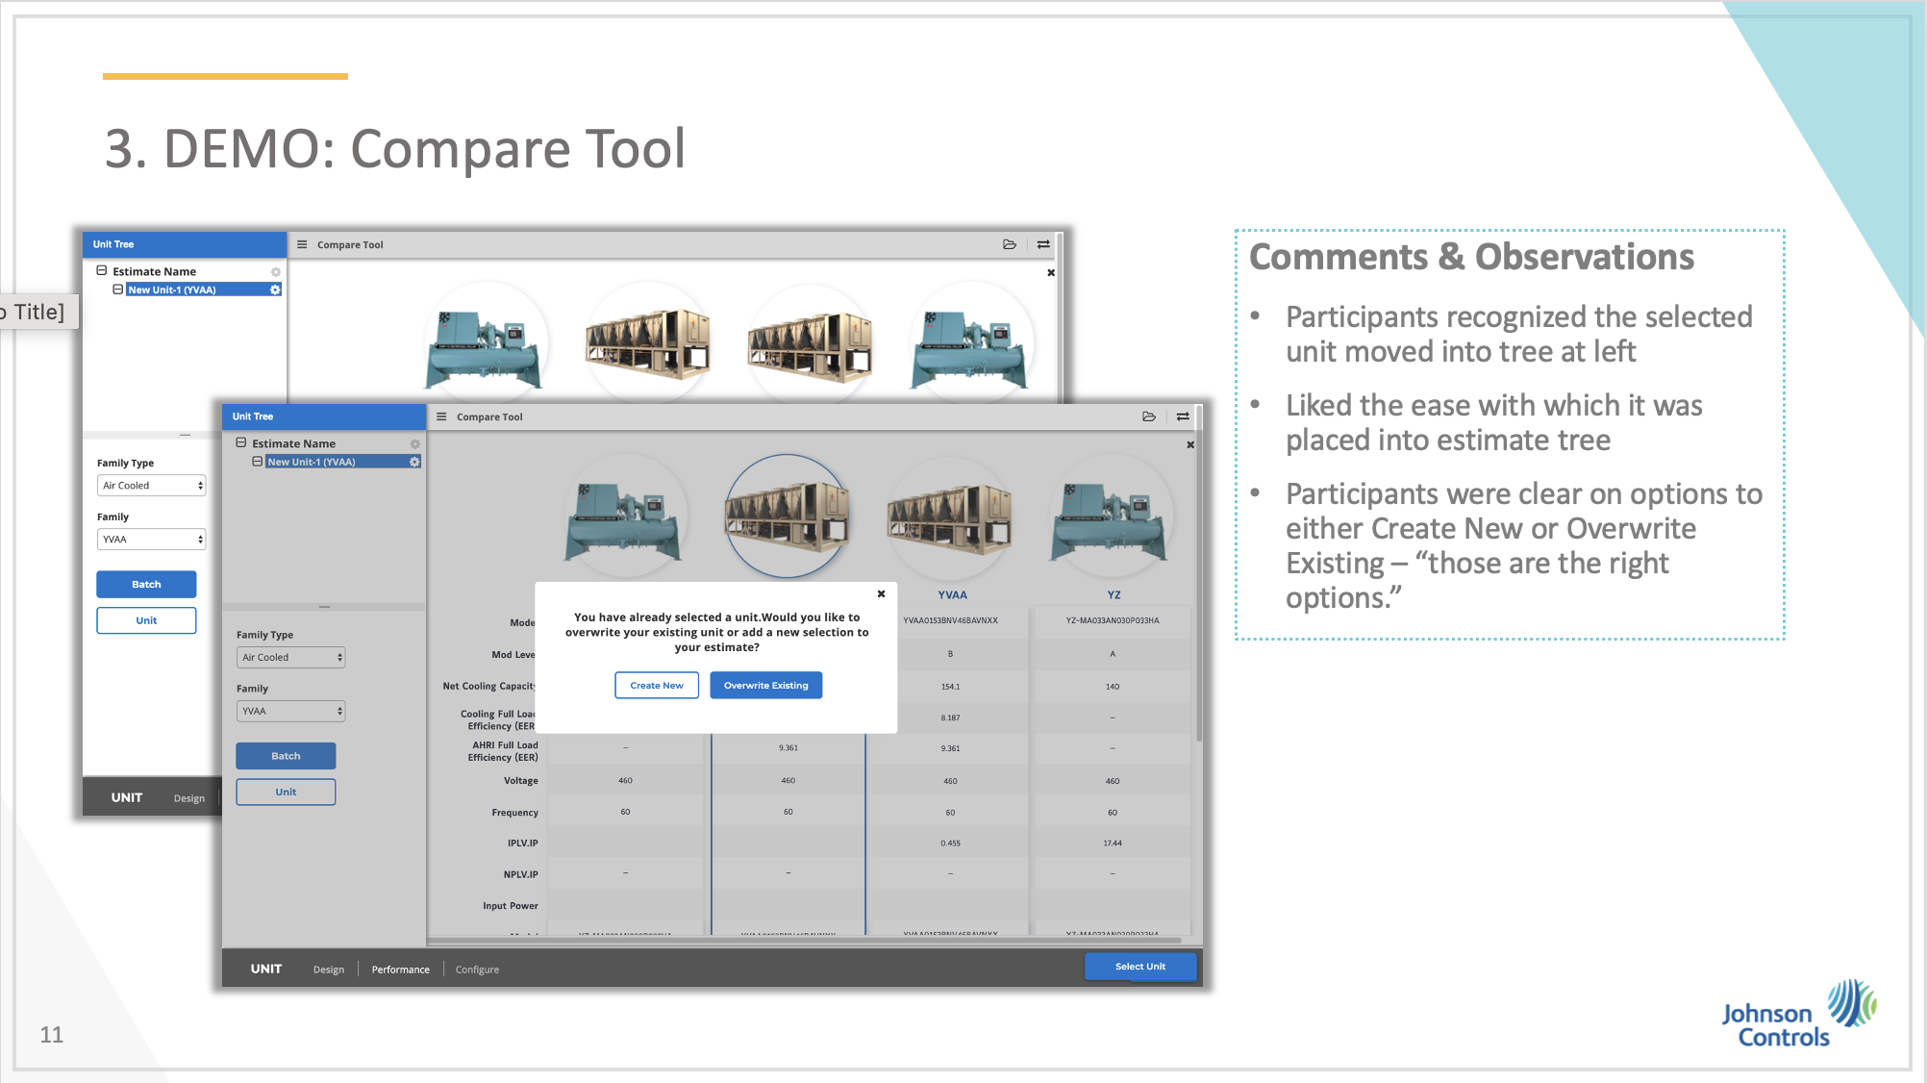Close the compare panel in the back window with the X
This screenshot has height=1083, width=1927.
pos(1051,272)
